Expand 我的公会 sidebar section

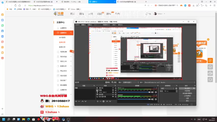click(71, 61)
